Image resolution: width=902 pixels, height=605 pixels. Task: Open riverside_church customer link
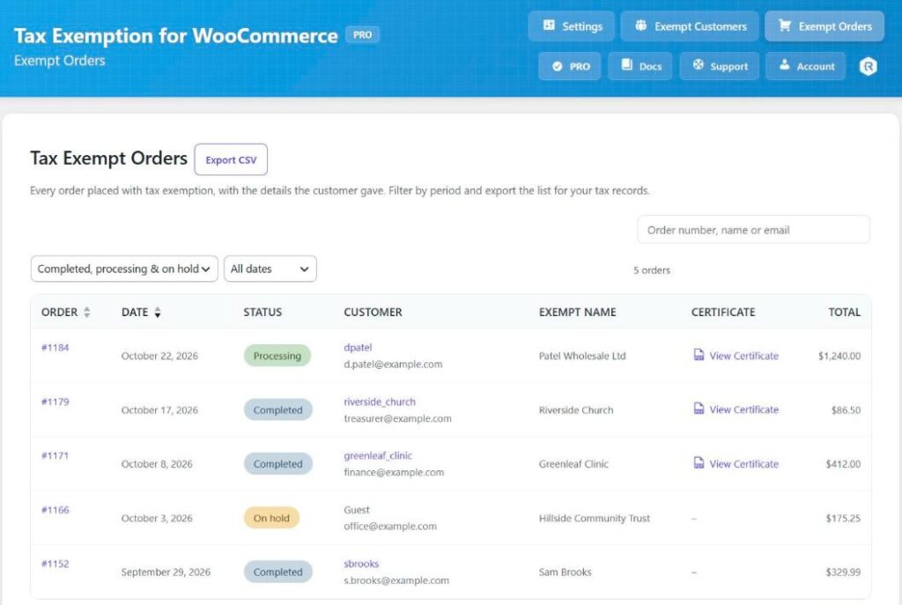click(380, 402)
